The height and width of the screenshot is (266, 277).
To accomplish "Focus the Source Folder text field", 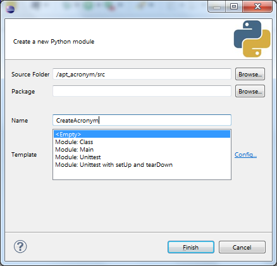I will point(142,74).
